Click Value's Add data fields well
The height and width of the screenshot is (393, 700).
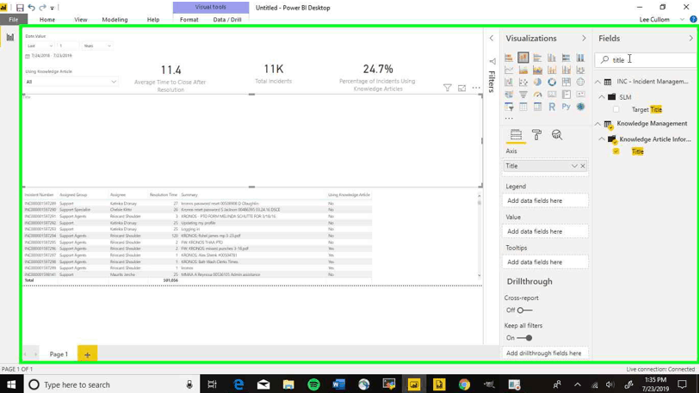[x=545, y=231]
